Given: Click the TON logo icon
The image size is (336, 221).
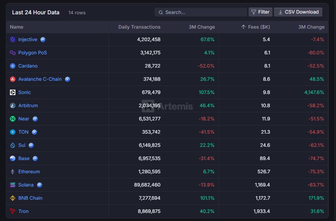Looking at the screenshot, I should [x=12, y=132].
